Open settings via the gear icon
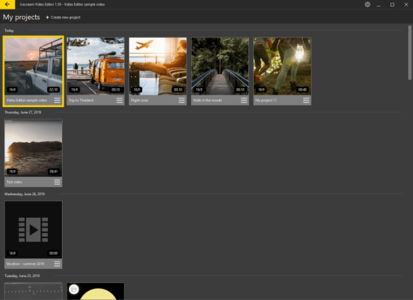The width and height of the screenshot is (413, 300). (x=367, y=5)
